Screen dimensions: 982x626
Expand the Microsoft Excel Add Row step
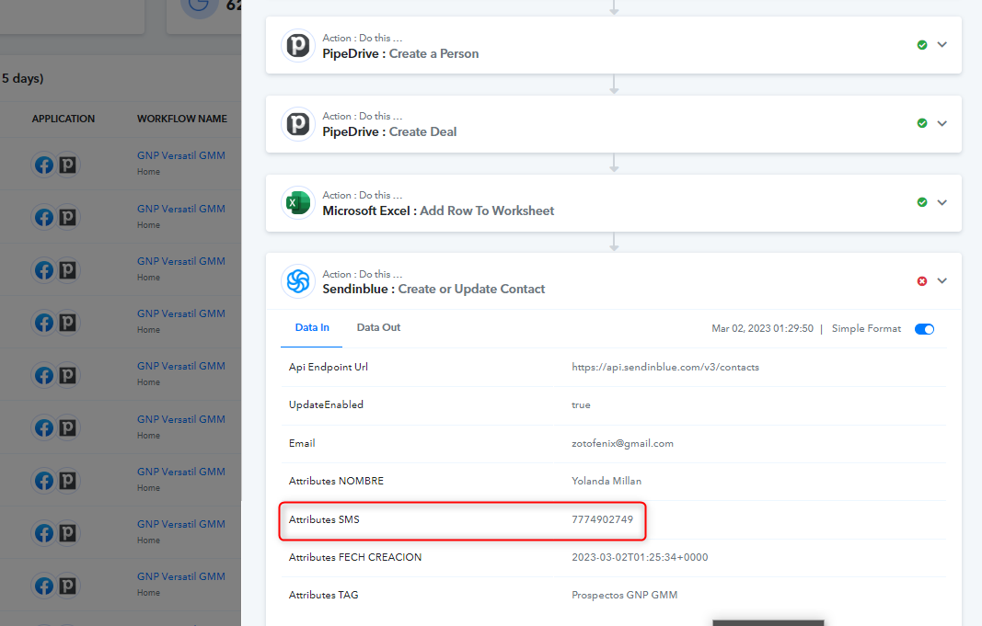pos(942,202)
